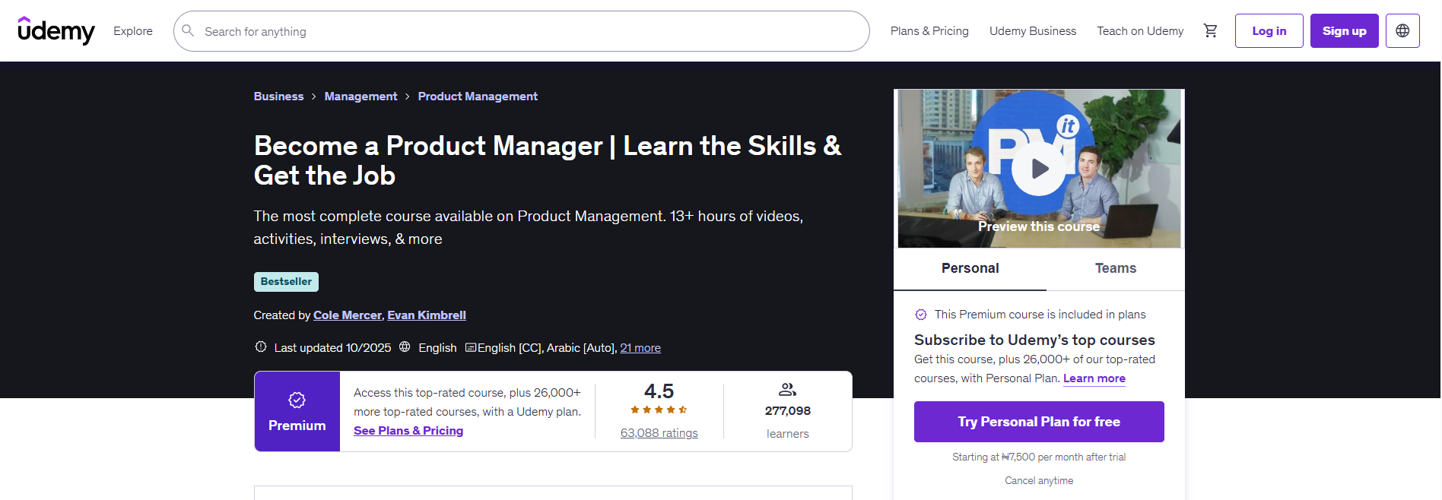Click the Premium badge icon
Screen dimensions: 1442x500
[x=297, y=400]
